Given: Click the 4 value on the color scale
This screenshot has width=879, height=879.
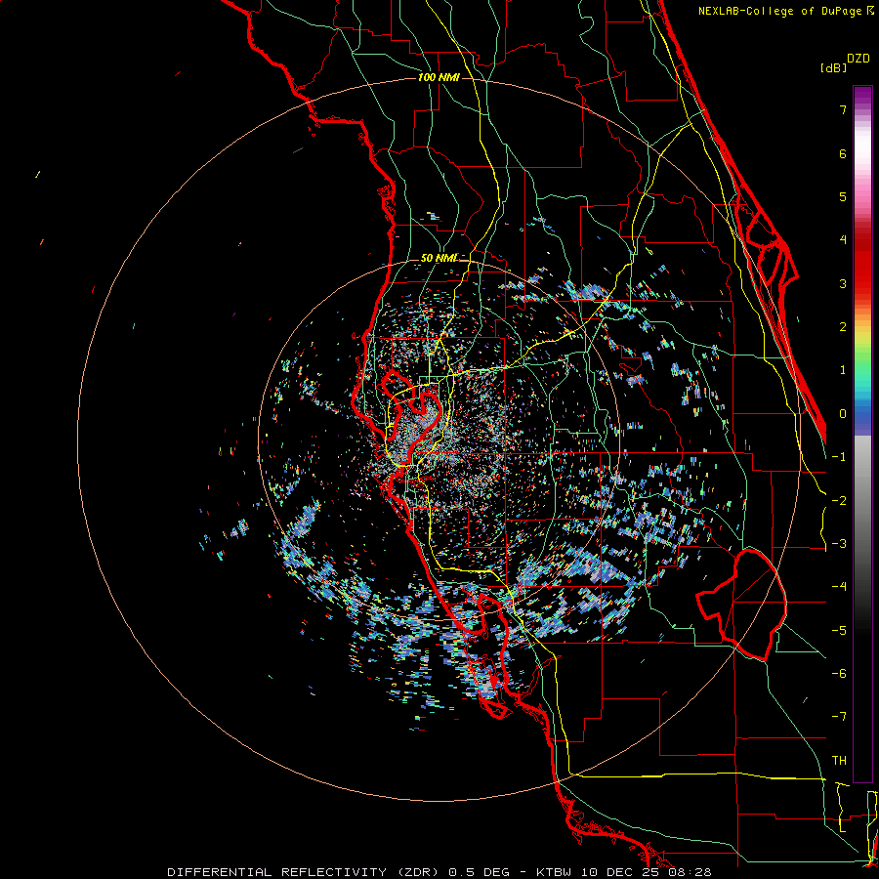Looking at the screenshot, I should point(843,240).
